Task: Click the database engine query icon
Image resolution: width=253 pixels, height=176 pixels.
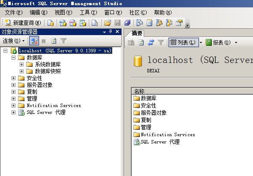Action: tap(51, 23)
